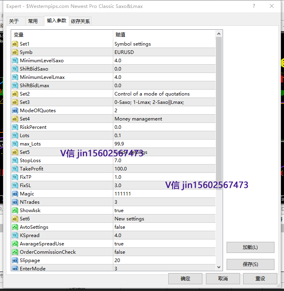This screenshot has height=291, width=284.
Task: Click the boolean icon beside AvarageSpreadUse
Action: [x=15, y=244]
